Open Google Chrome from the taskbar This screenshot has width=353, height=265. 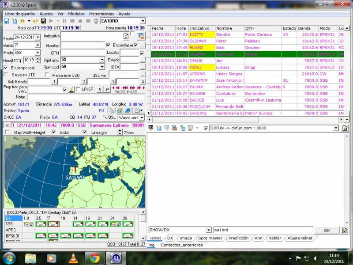point(95,257)
